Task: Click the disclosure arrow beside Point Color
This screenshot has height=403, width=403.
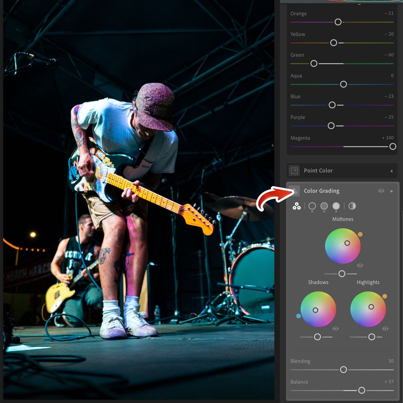Action: coord(391,170)
